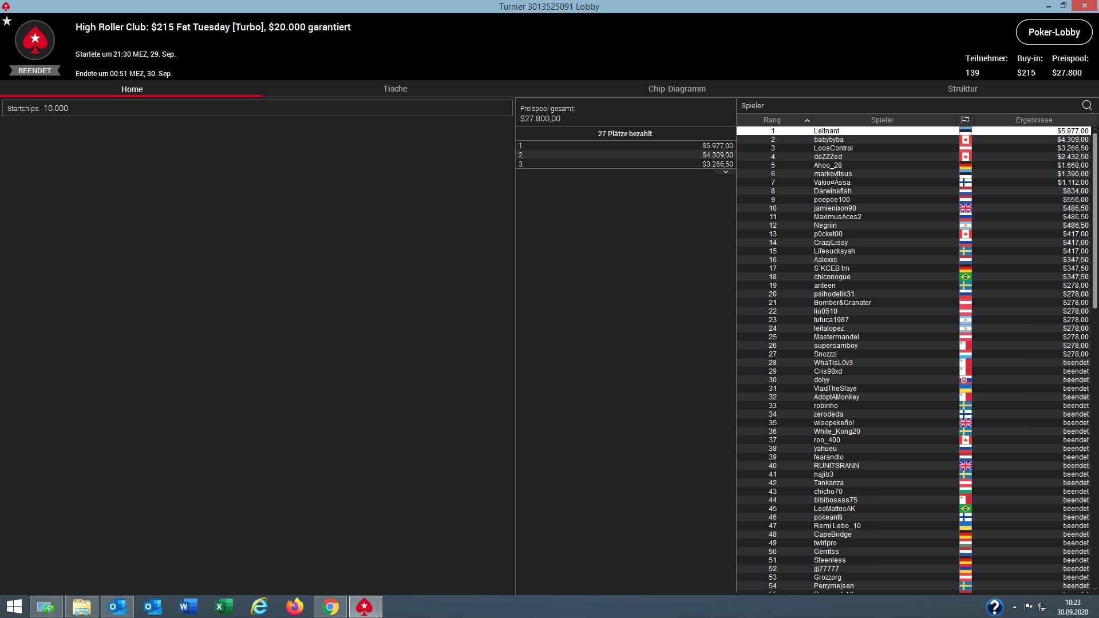
Task: Open the Chip-Diagramm tab
Action: (677, 89)
